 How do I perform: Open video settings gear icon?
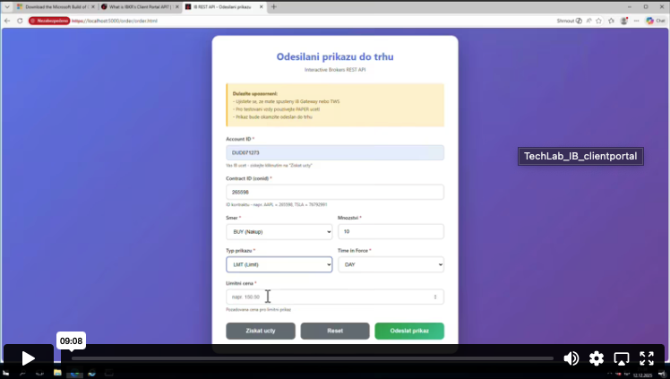(597, 358)
